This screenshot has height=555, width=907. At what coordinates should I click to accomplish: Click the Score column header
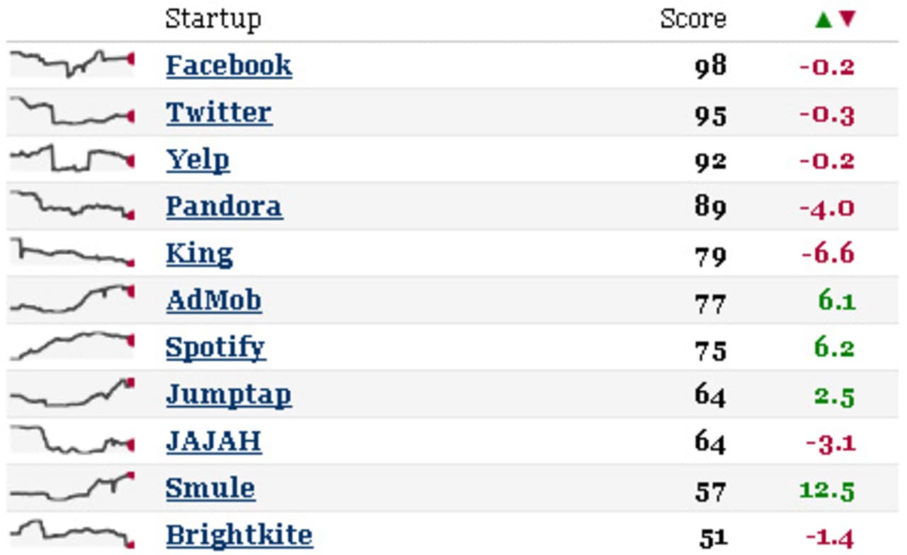693,19
